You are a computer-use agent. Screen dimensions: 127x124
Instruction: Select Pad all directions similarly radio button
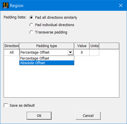(31, 18)
